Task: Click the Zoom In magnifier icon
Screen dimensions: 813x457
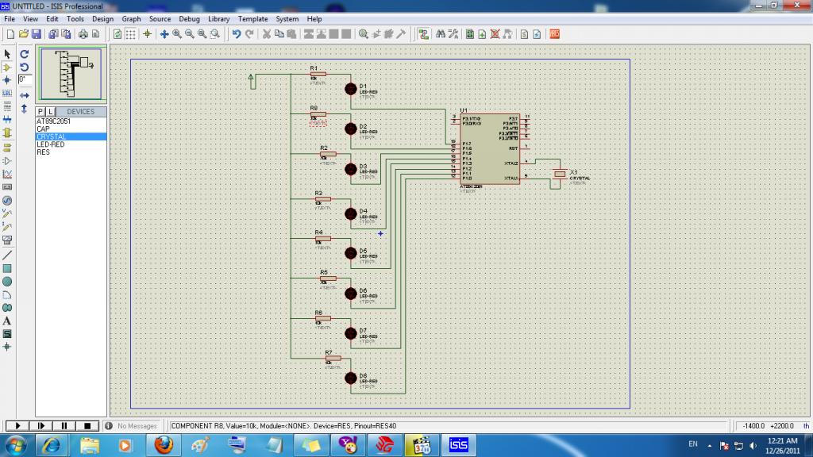Action: [x=177, y=34]
